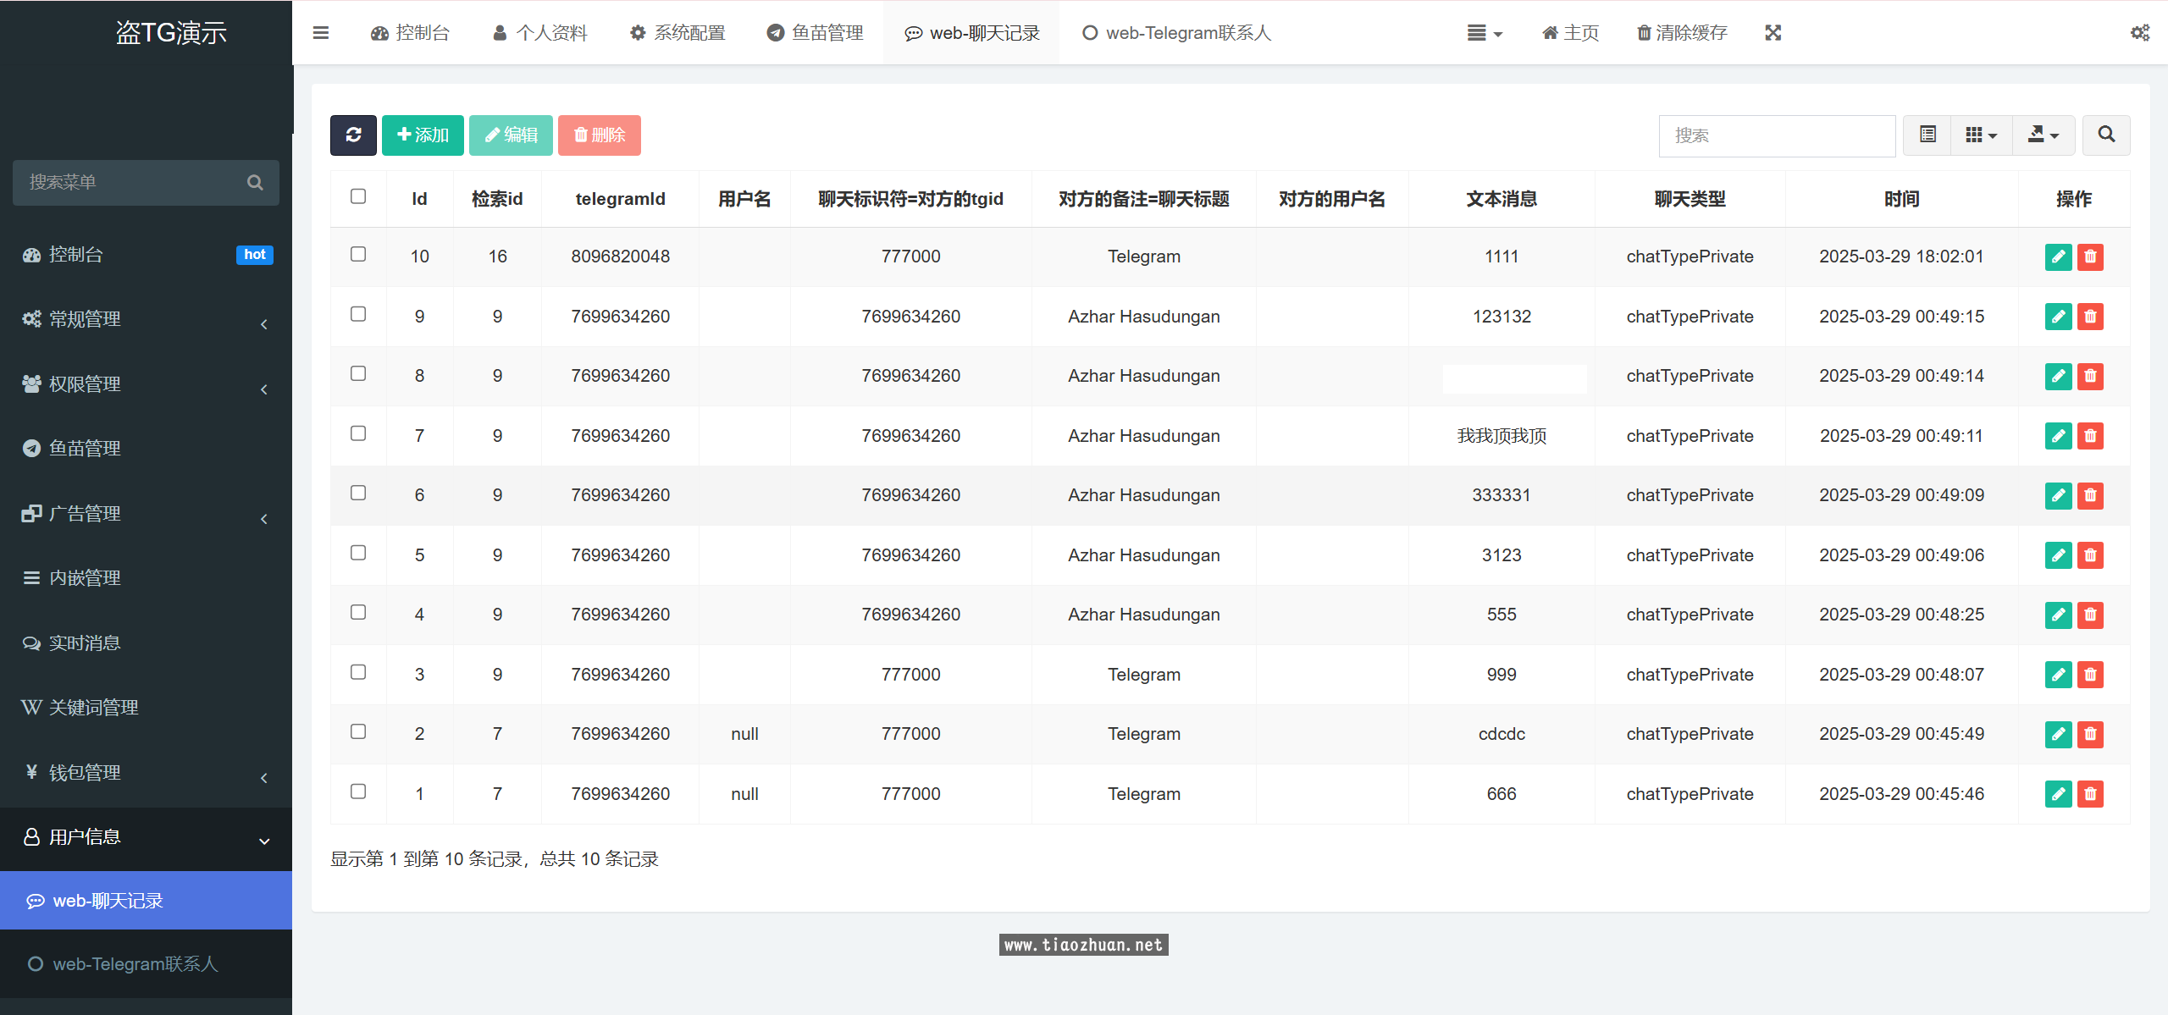Image resolution: width=2168 pixels, height=1015 pixels.
Task: Toggle the select-all checkbox in table header
Action: (358, 196)
